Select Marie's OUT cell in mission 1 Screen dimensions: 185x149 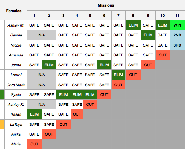click(34, 144)
